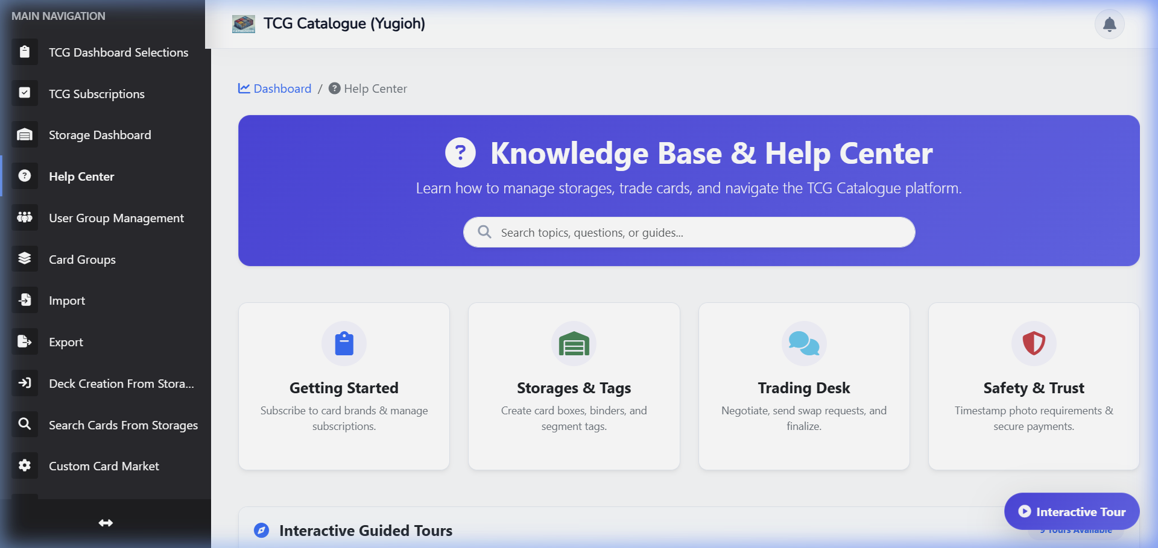This screenshot has height=548, width=1158.
Task: Click the TCG Catalogue logo image
Action: pos(244,24)
